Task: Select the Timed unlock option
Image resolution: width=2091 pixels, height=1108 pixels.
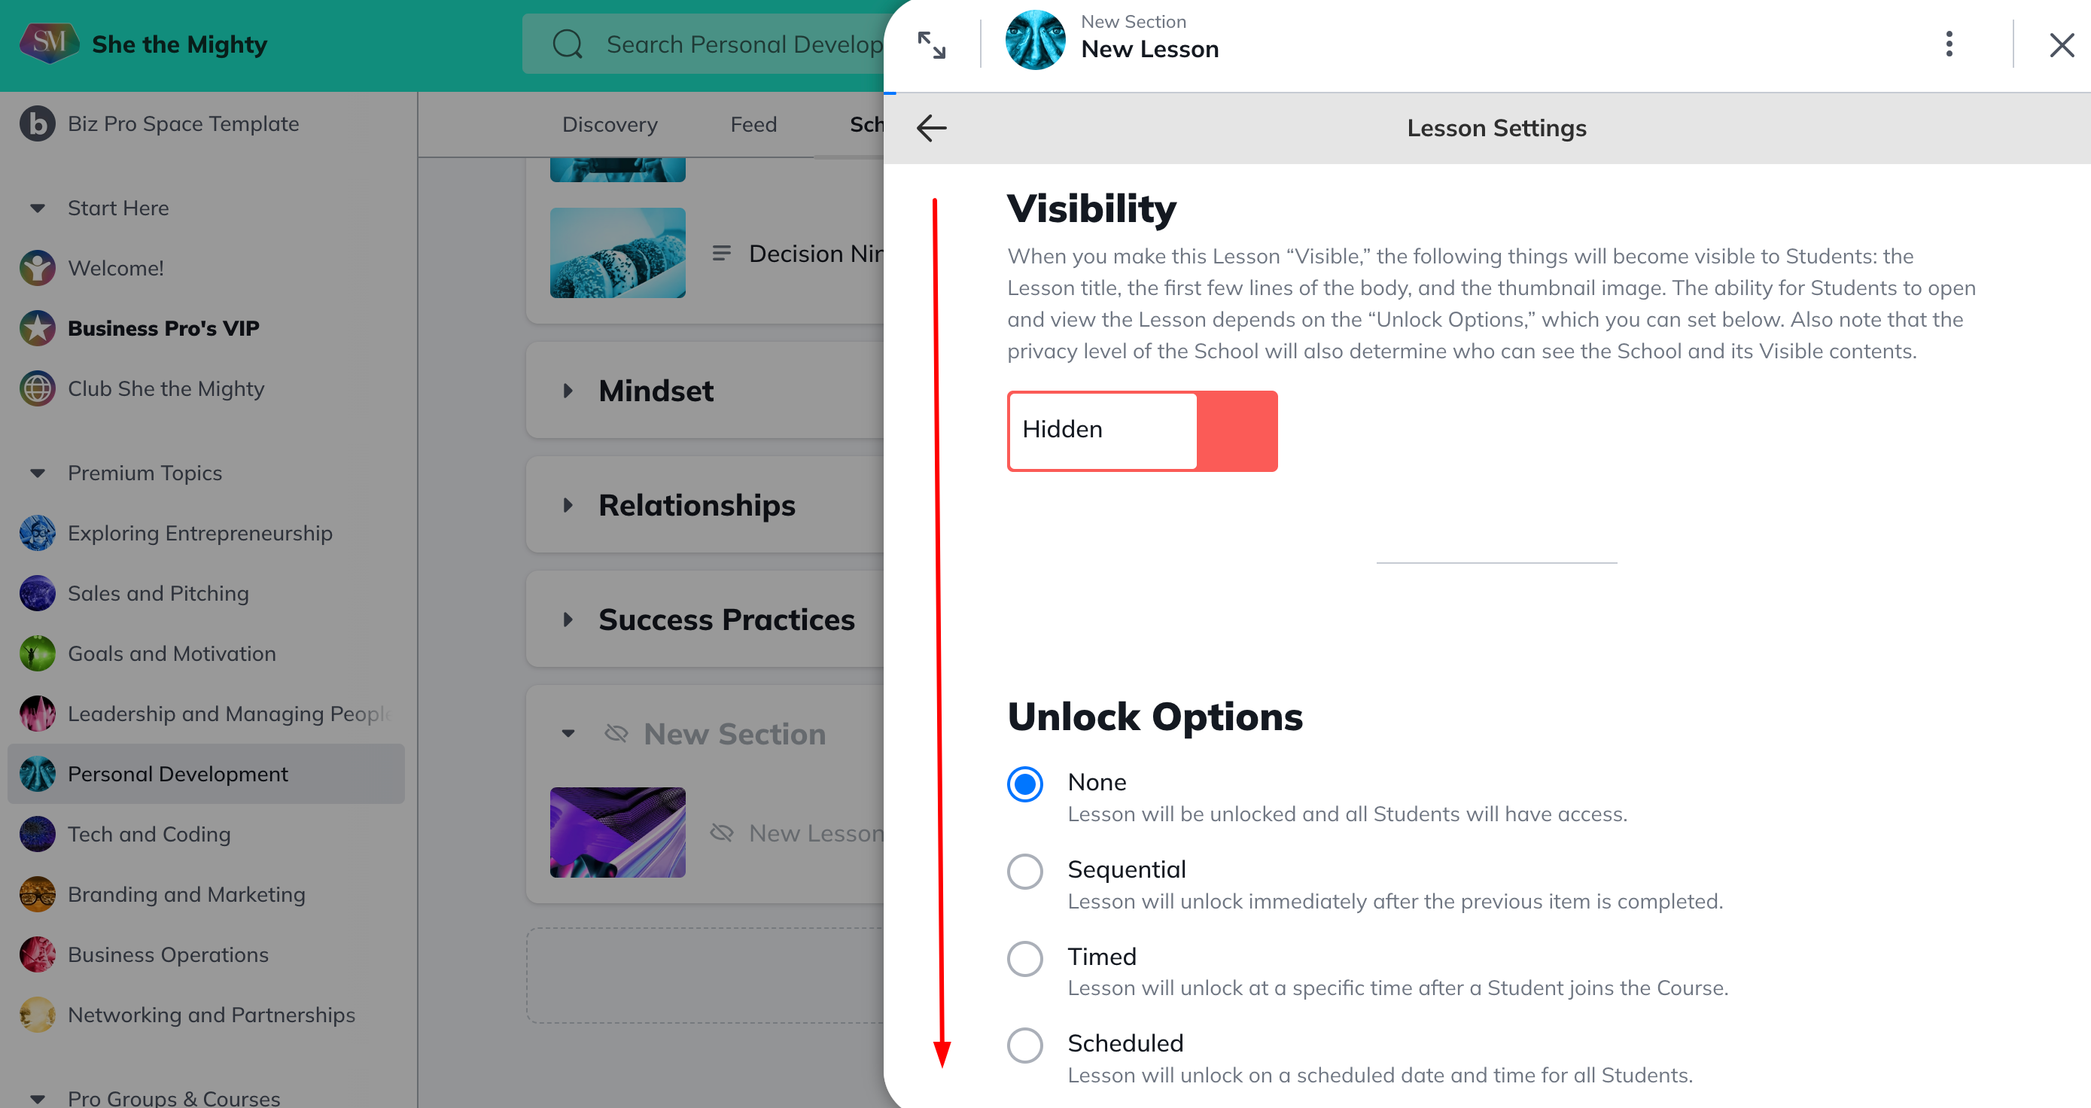Action: 1024,957
